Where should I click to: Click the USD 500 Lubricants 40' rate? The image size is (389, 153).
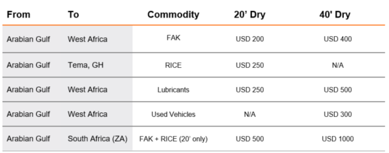[x=337, y=90]
